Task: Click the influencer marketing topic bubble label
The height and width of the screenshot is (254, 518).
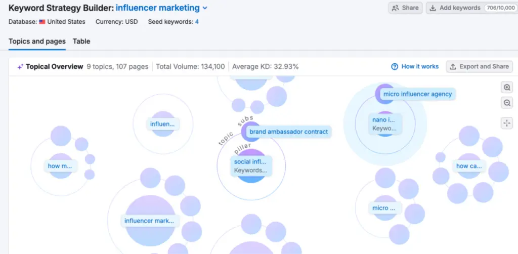Action: pyautogui.click(x=150, y=221)
